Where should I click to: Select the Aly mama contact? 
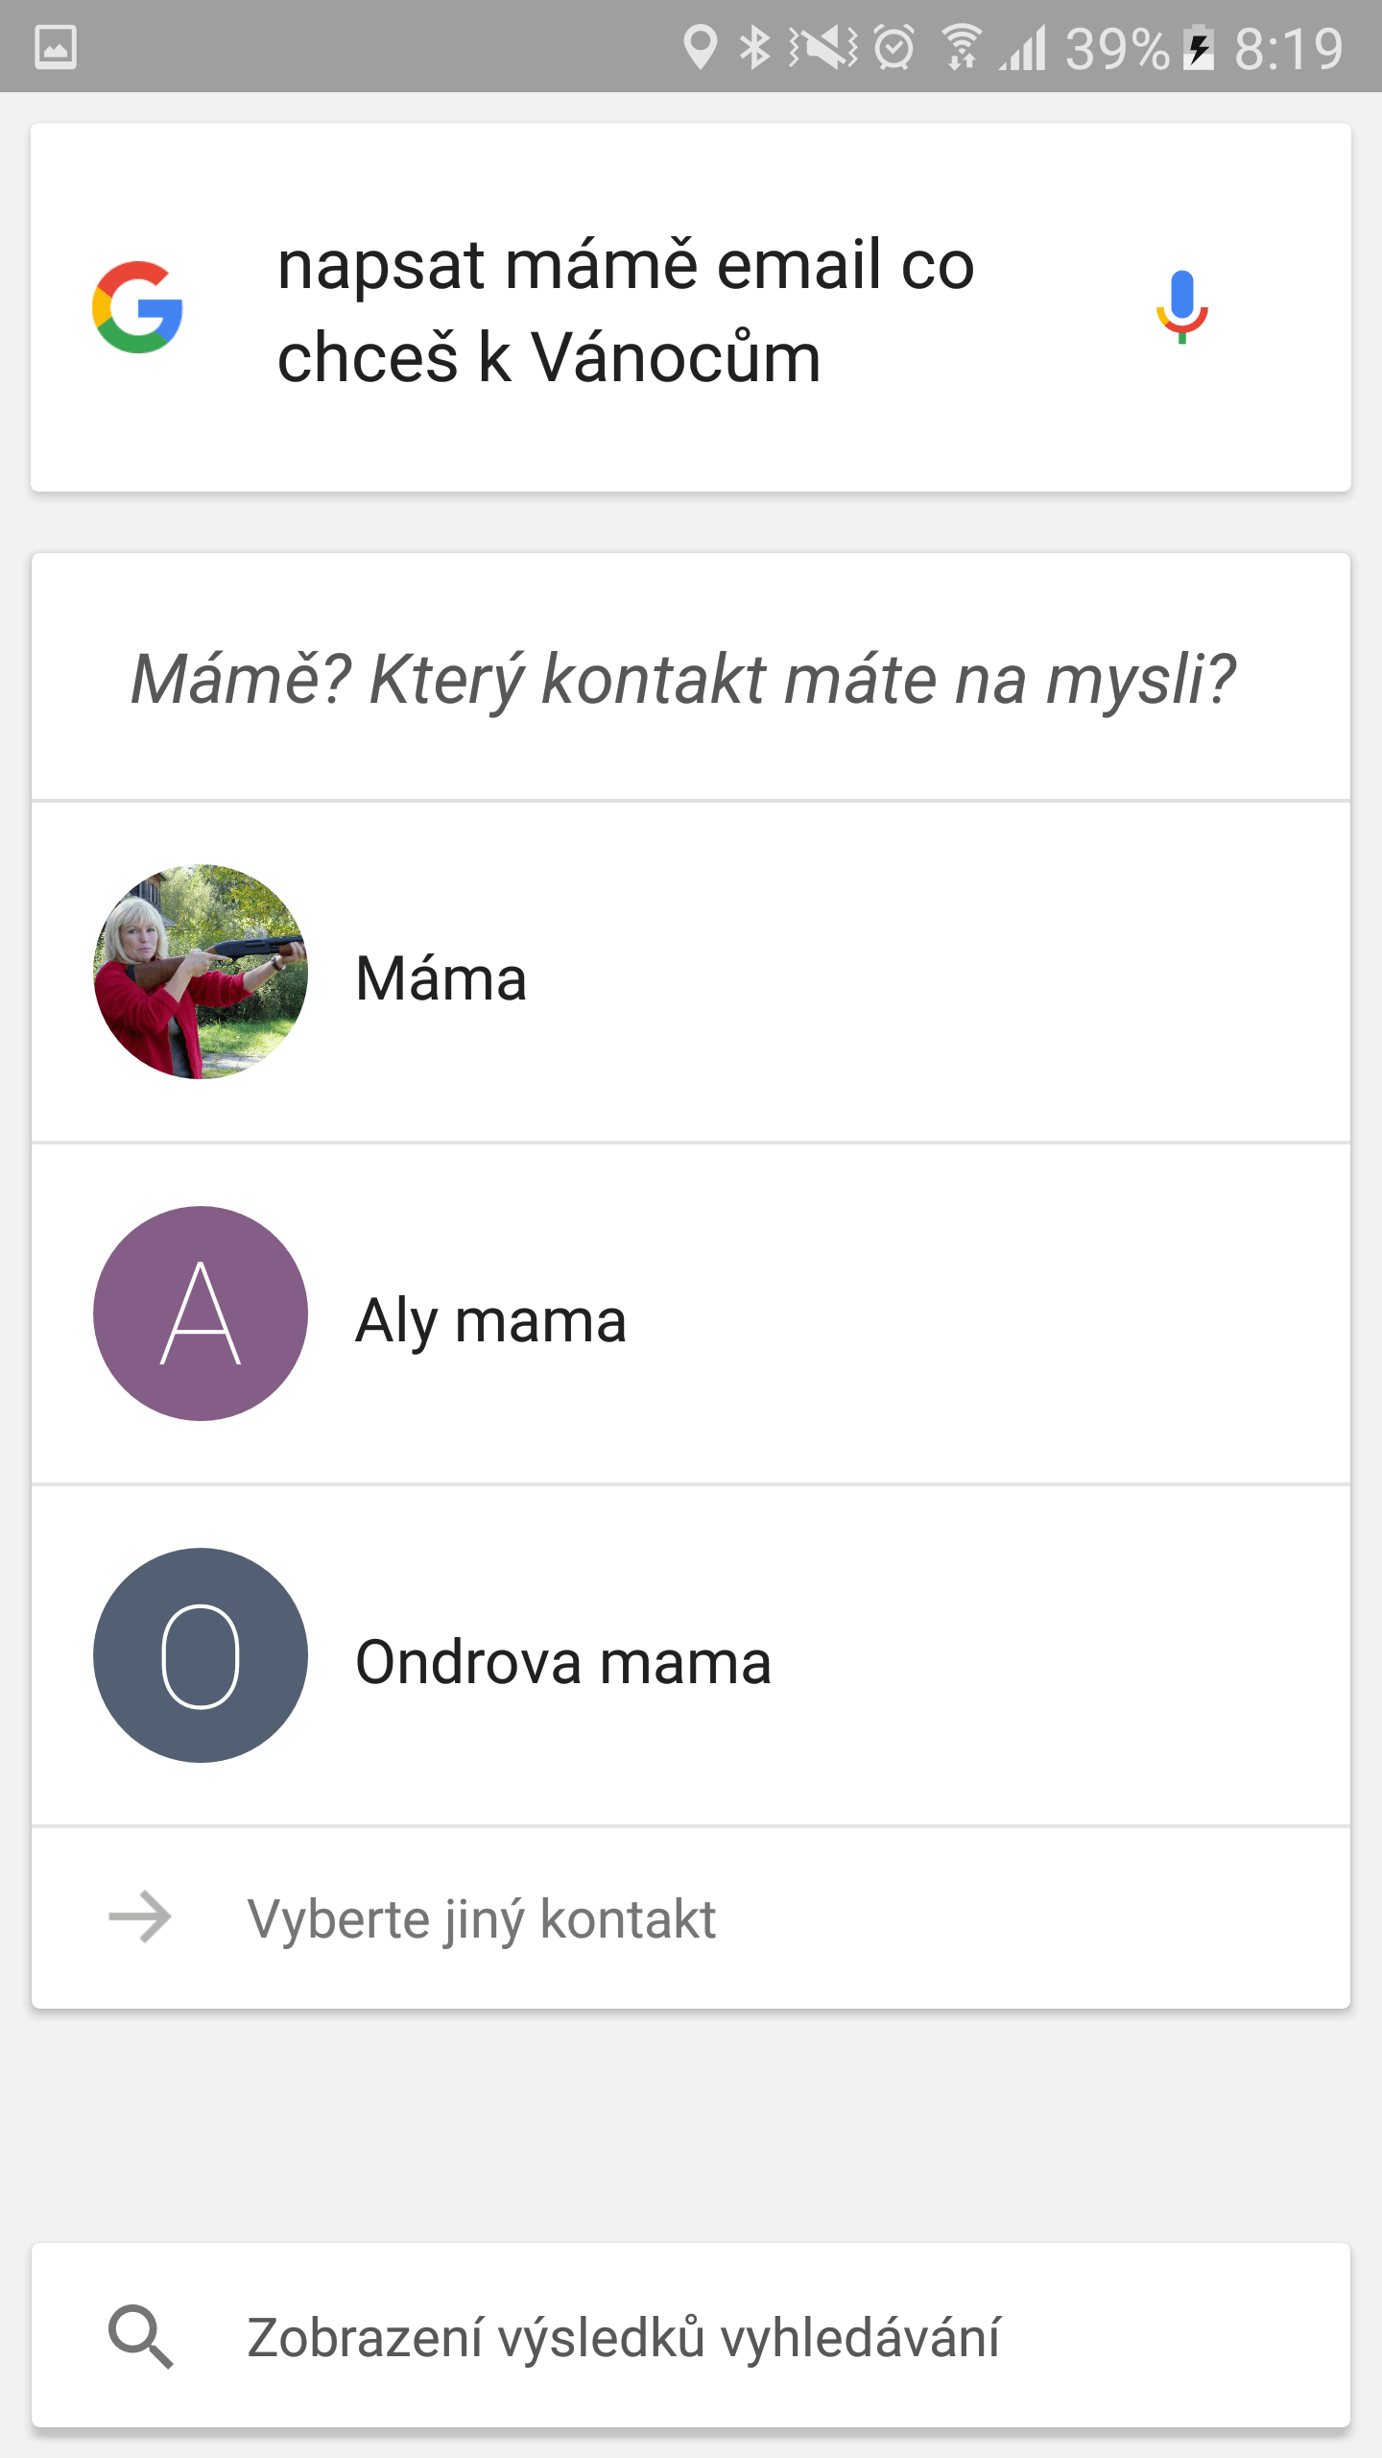pyautogui.click(x=490, y=1320)
